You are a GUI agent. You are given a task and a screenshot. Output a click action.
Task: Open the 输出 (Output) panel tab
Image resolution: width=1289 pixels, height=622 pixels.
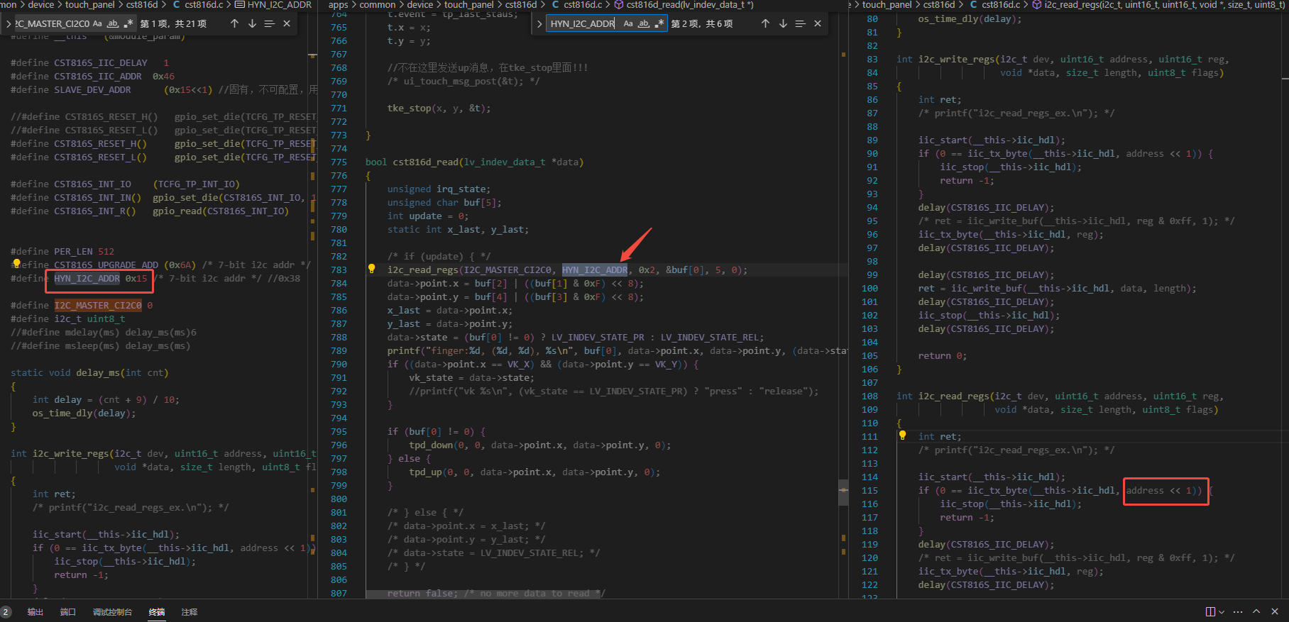coord(35,612)
